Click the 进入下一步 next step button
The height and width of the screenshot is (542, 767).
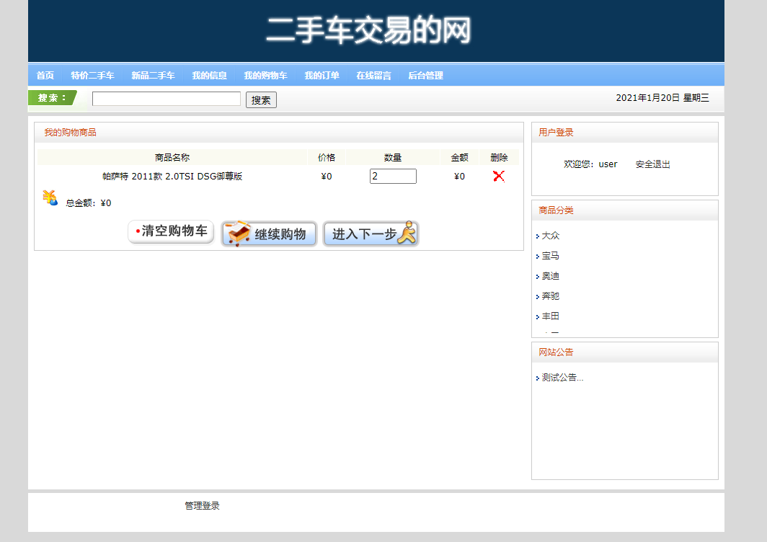pyautogui.click(x=370, y=233)
